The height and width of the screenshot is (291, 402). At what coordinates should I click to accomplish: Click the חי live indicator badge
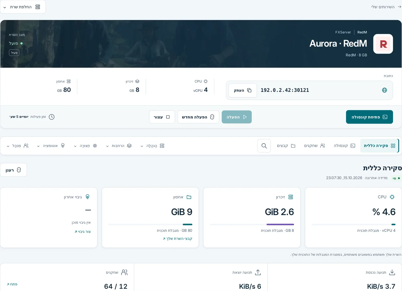point(396,178)
